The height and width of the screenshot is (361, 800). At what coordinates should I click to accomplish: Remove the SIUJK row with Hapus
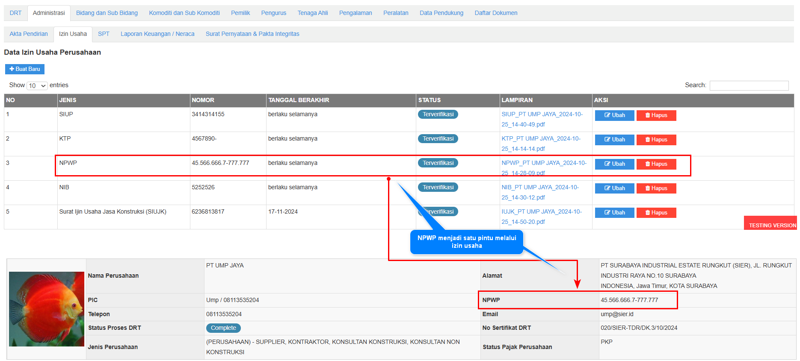(x=656, y=213)
